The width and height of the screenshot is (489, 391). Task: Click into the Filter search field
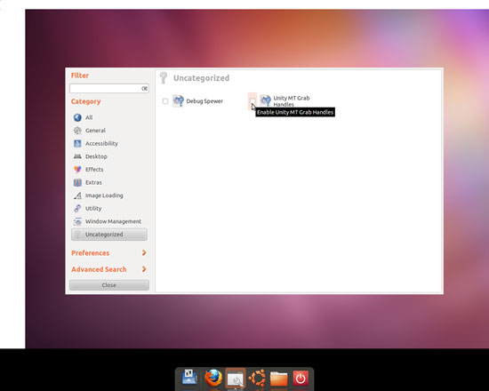(x=109, y=89)
